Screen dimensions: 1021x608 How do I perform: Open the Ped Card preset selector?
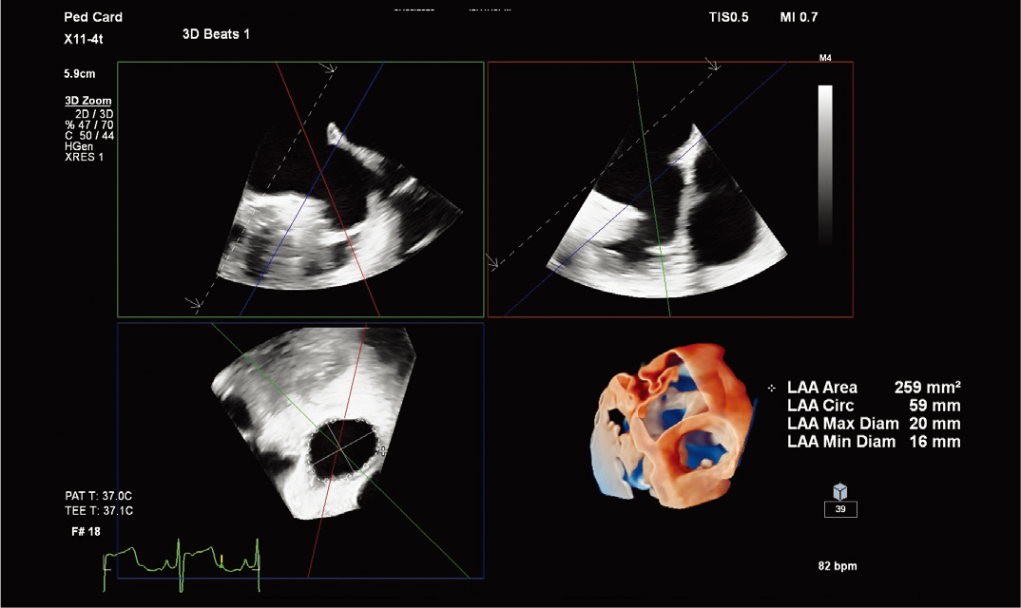coord(93,17)
